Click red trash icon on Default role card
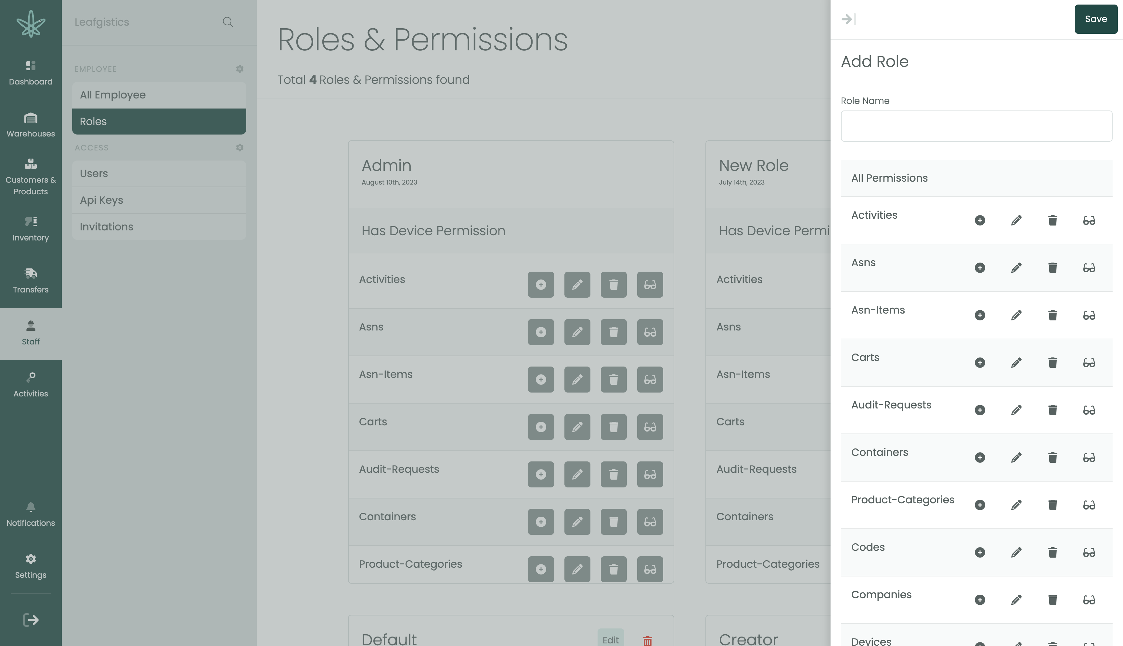Image resolution: width=1123 pixels, height=646 pixels. coord(647,641)
